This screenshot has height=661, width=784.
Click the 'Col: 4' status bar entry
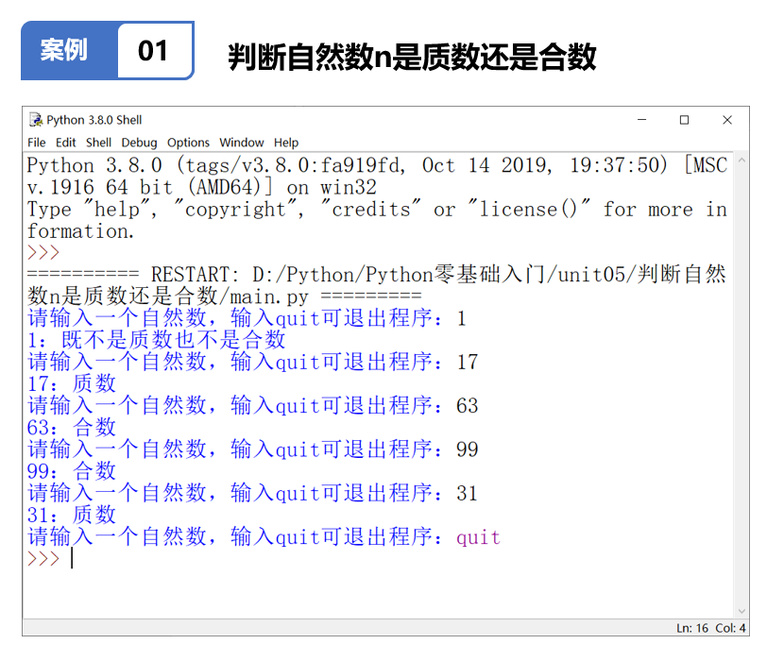point(730,628)
